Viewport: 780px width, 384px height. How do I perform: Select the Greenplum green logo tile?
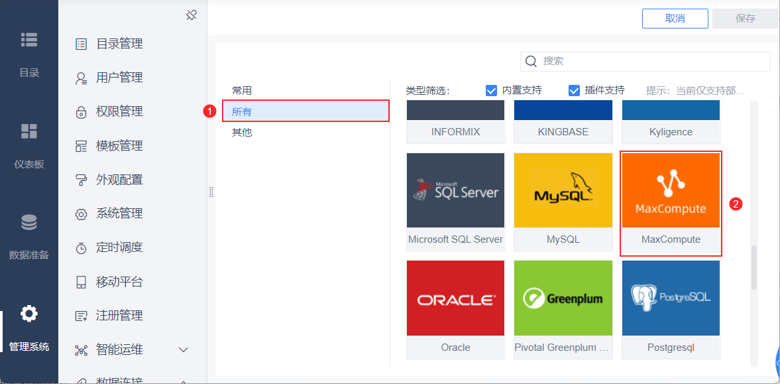click(563, 298)
